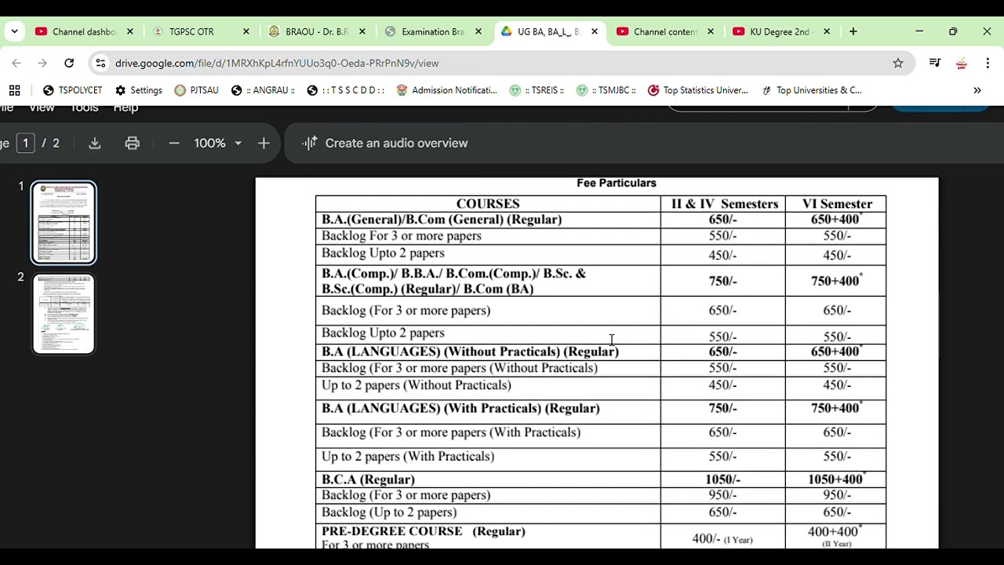
Task: Close the Examination Branch tab
Action: click(x=478, y=31)
